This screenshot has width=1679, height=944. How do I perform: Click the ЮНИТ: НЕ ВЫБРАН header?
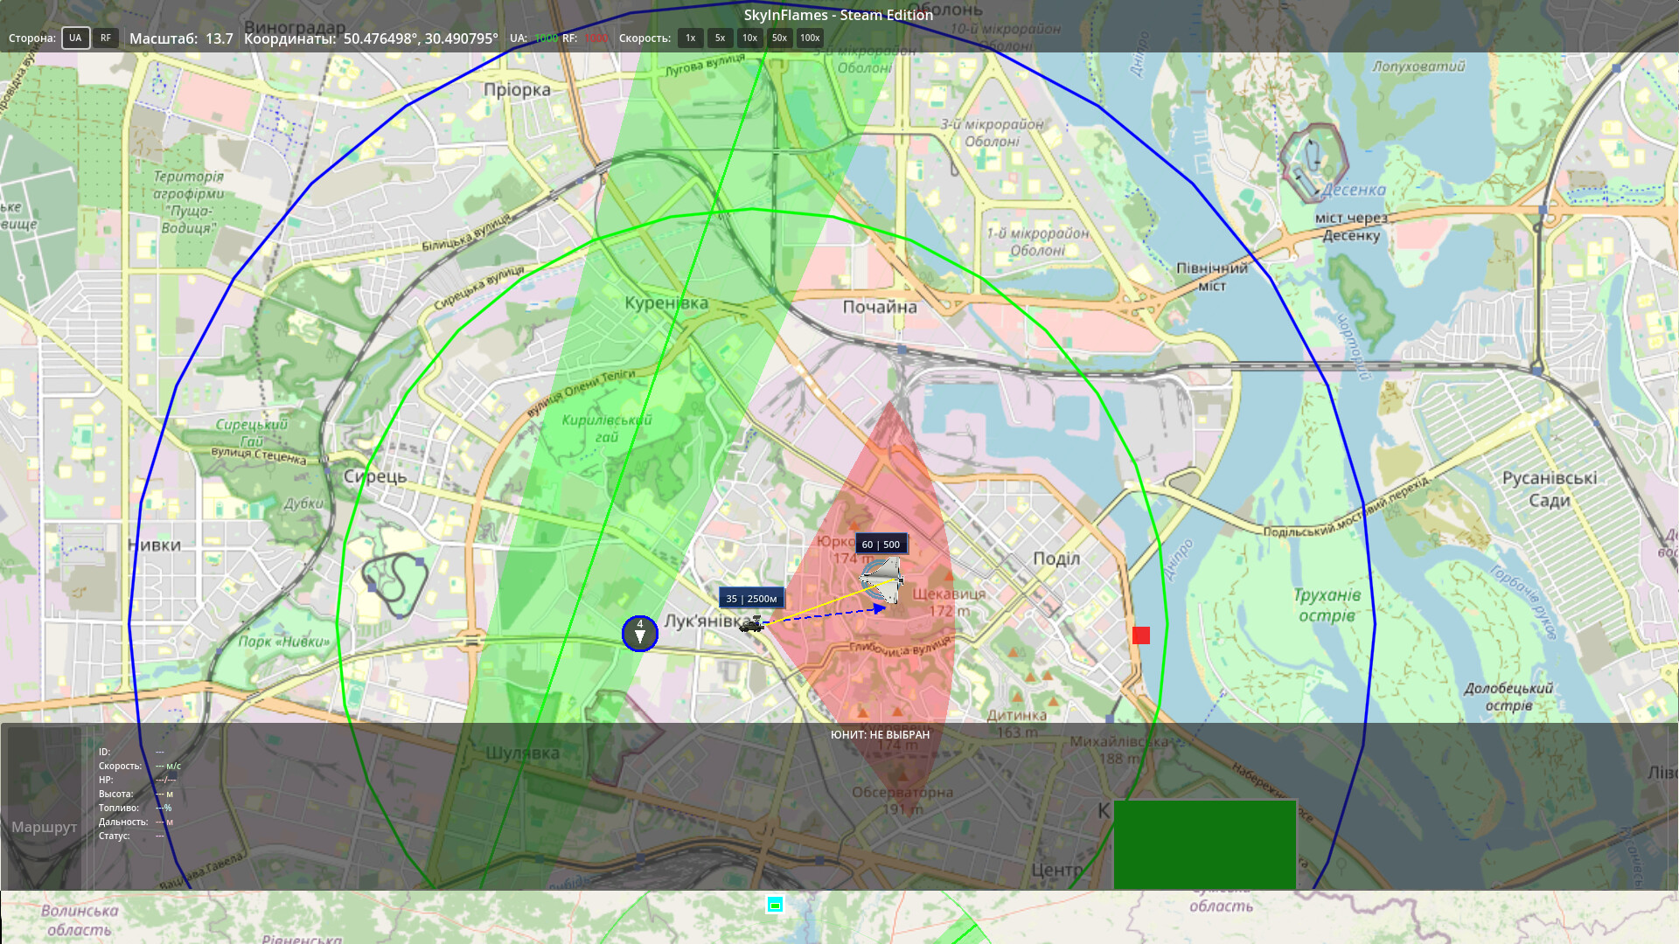[880, 734]
